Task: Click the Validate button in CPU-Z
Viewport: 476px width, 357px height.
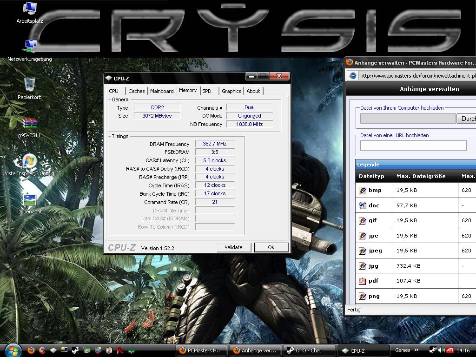Action: tap(233, 247)
